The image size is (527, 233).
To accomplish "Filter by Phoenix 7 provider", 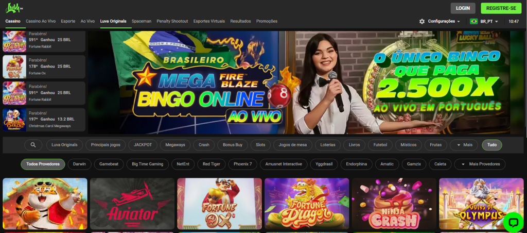I will click(x=243, y=164).
